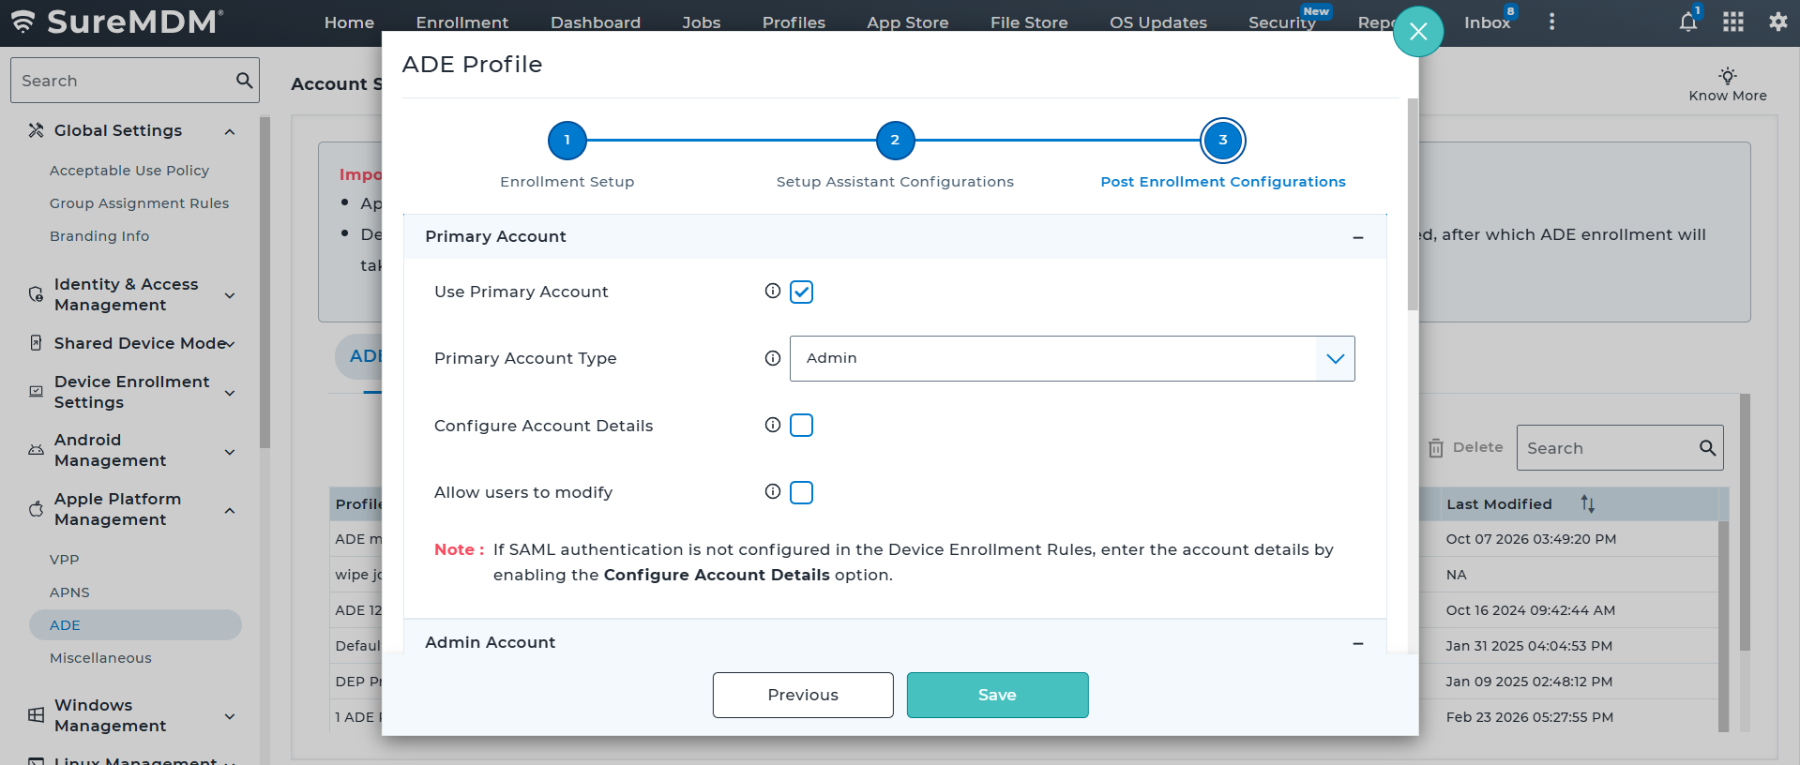The image size is (1800, 765).
Task: Open the apps grid launcher icon
Action: [1733, 22]
